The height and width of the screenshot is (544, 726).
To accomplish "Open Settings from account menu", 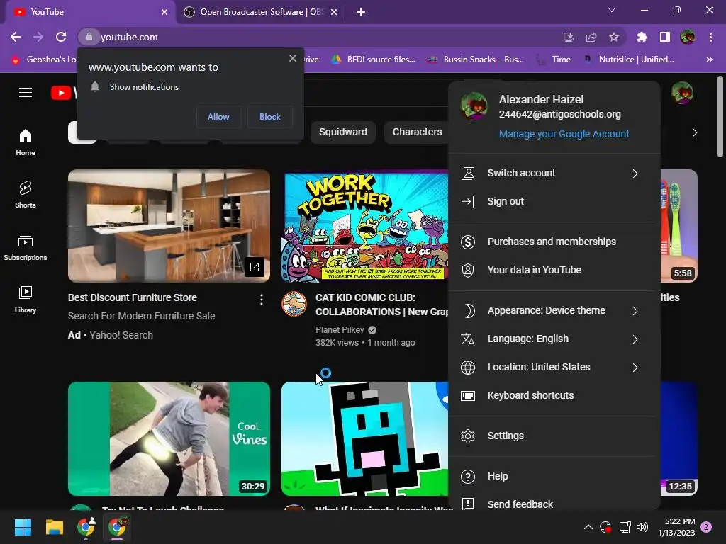I will point(554,436).
